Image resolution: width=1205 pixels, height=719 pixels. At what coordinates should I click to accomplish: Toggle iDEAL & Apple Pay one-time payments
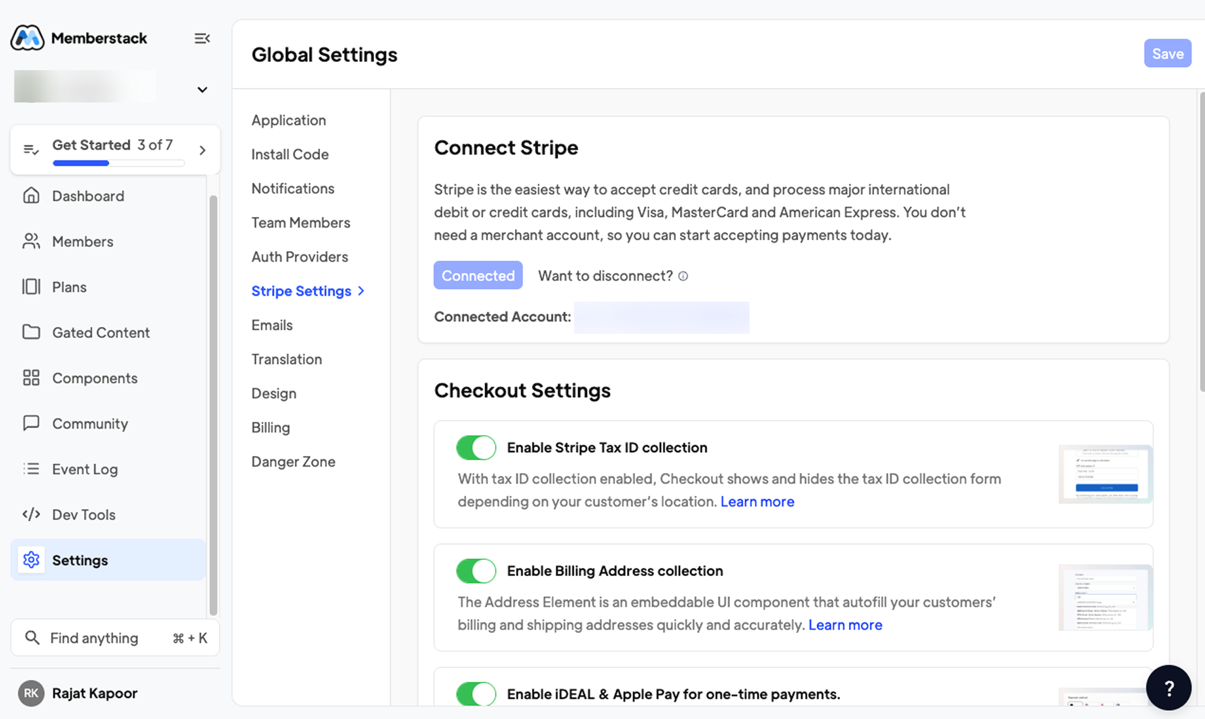click(x=476, y=694)
